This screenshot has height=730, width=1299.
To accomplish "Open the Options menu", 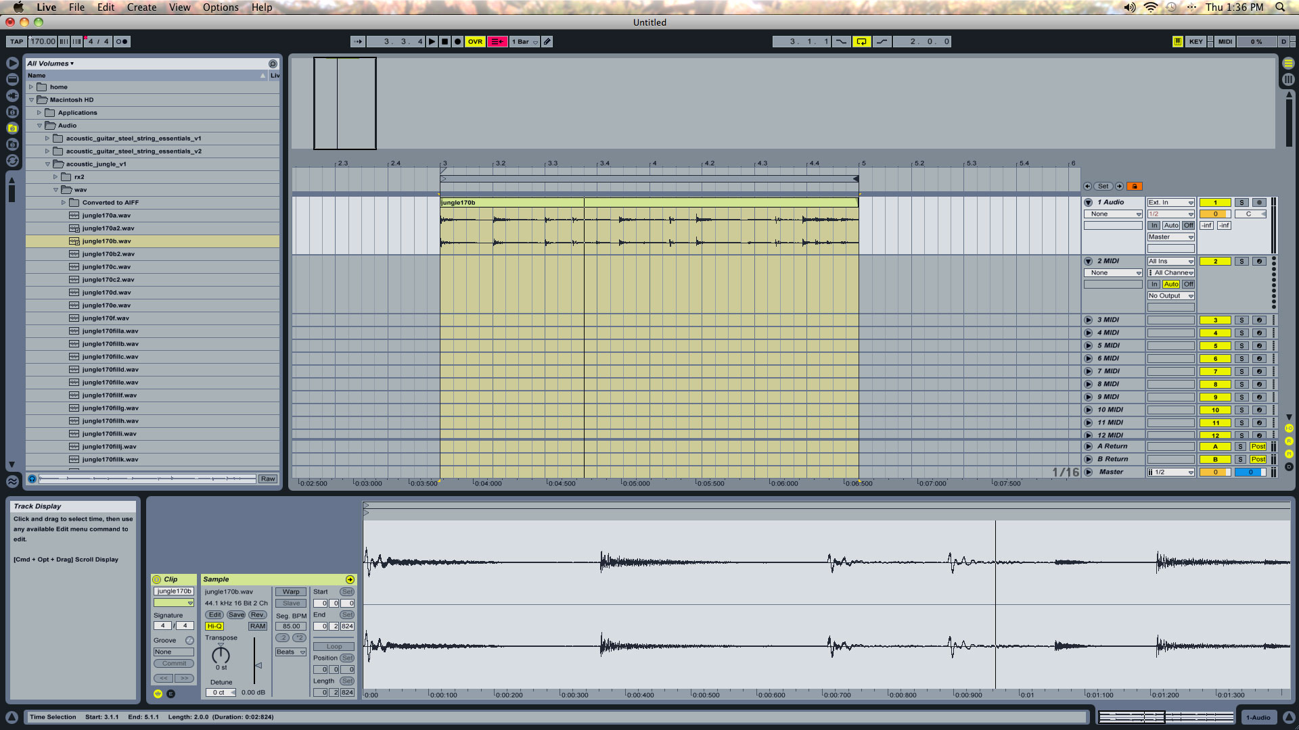I will [221, 7].
